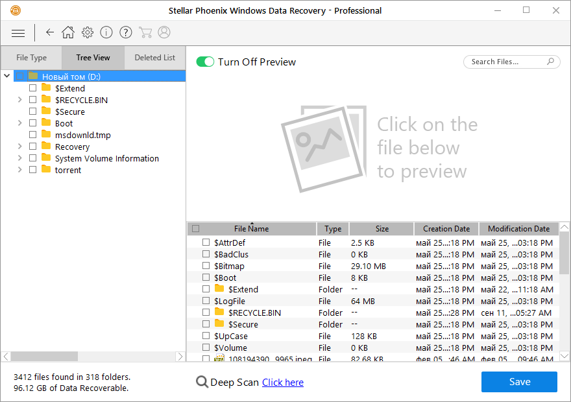Click the Stellar Phoenix app logo
571x402 pixels.
pos(16,10)
